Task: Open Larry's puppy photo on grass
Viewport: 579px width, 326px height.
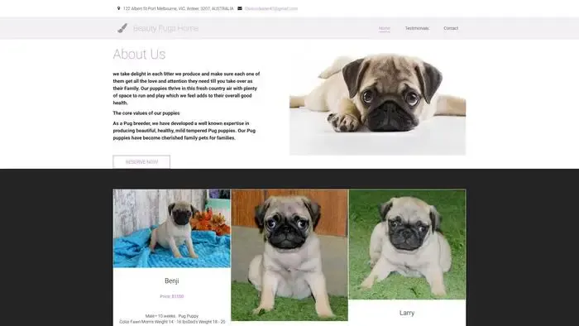Action: click(407, 244)
